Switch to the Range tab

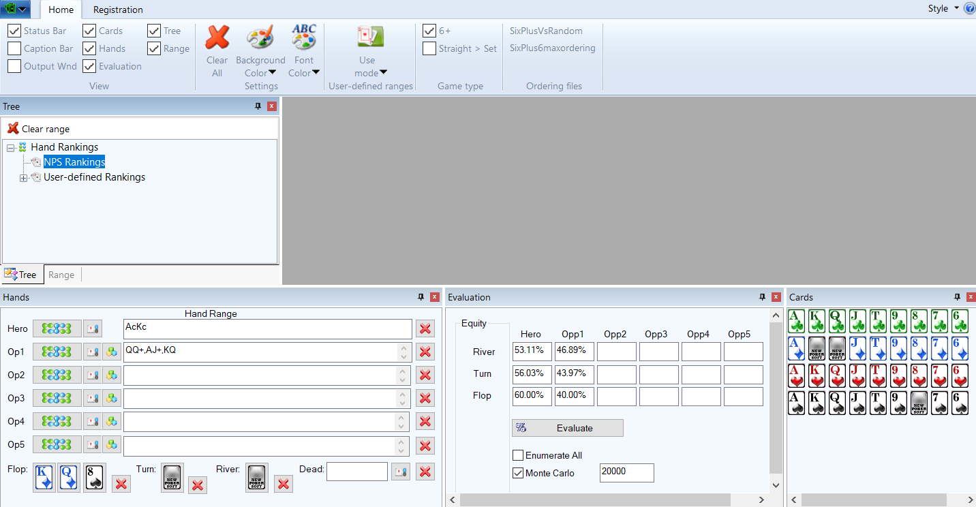pos(61,275)
